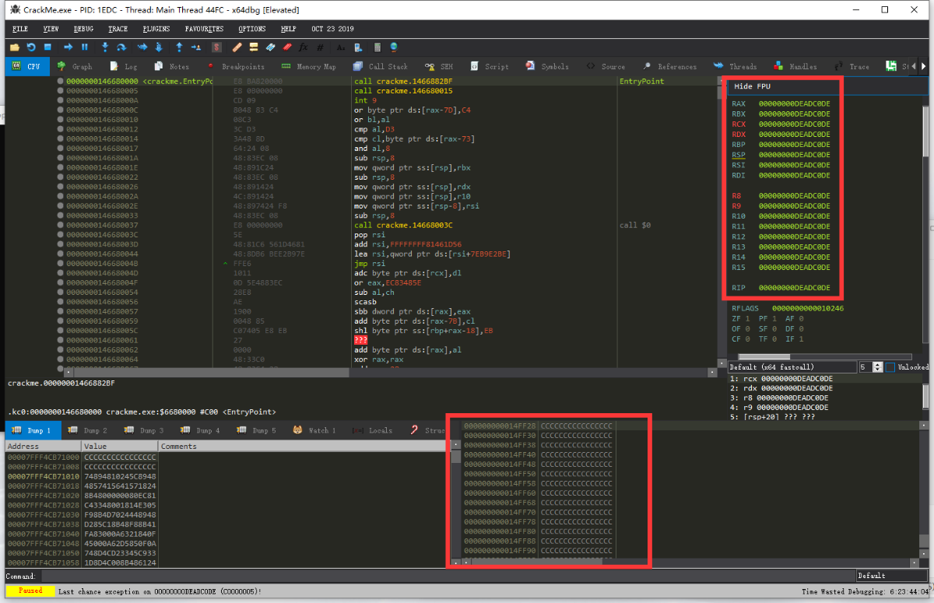Switch to Dump 2 tab
The image size is (934, 603).
[x=88, y=429]
